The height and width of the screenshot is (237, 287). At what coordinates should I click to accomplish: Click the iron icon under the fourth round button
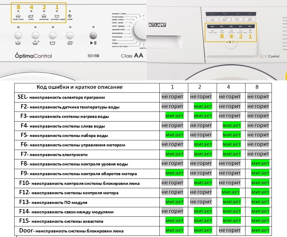click(x=70, y=43)
